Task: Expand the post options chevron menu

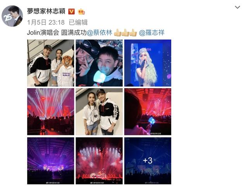Action: 238,7
